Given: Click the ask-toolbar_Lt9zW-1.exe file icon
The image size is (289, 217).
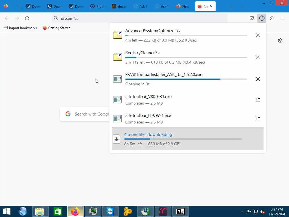Looking at the screenshot, I should 117,118.
